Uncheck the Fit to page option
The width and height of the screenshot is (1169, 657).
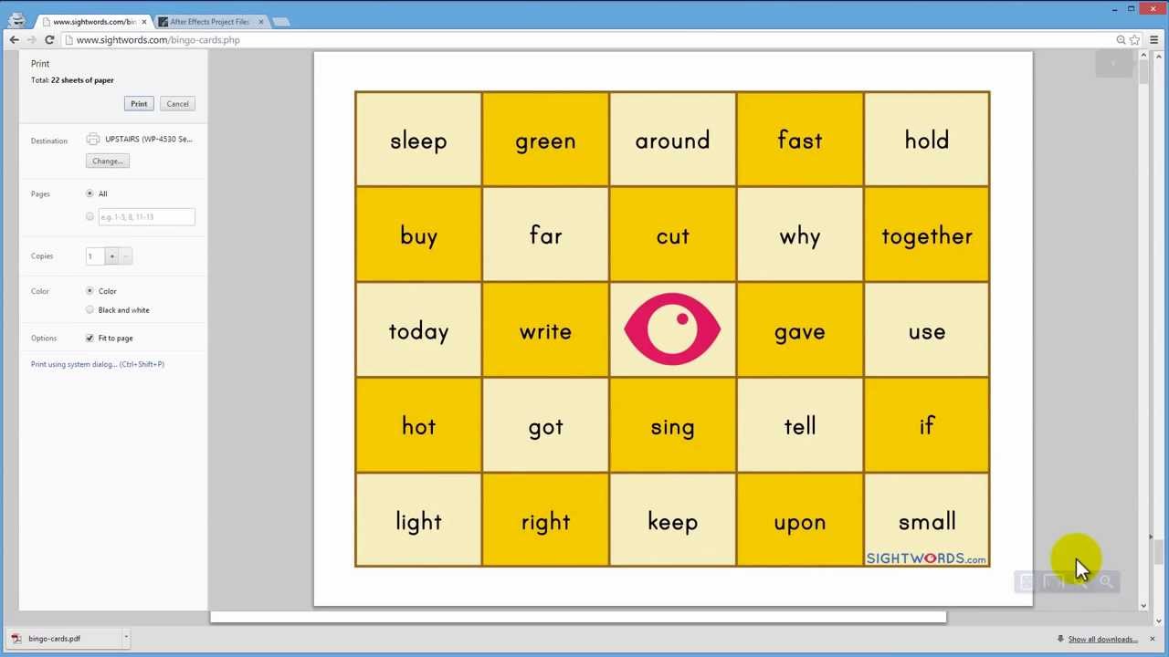point(90,339)
